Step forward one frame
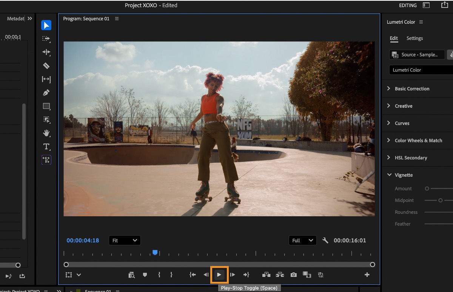Screen dimensions: 453x292 [233, 275]
